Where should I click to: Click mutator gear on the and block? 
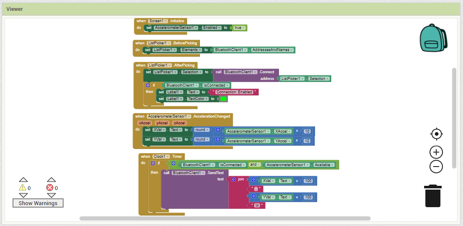coord(174,163)
